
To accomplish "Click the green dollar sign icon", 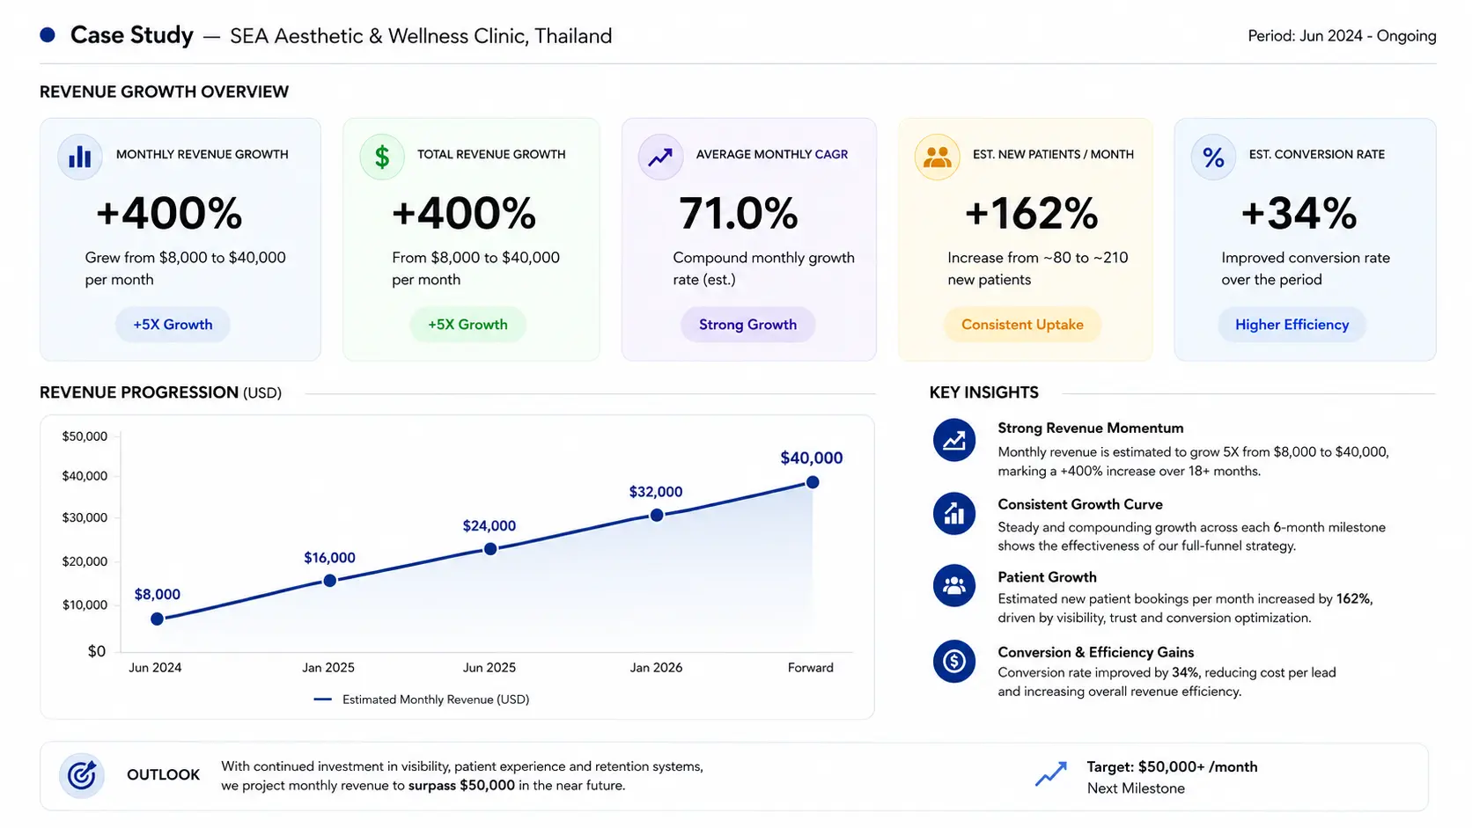I will [381, 157].
